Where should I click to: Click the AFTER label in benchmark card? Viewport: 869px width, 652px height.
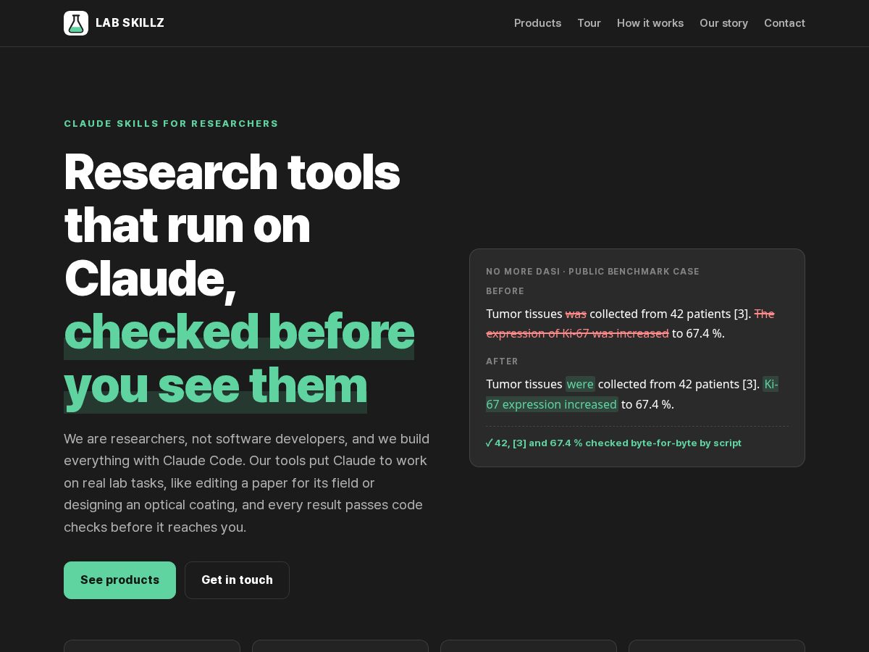[x=502, y=361]
